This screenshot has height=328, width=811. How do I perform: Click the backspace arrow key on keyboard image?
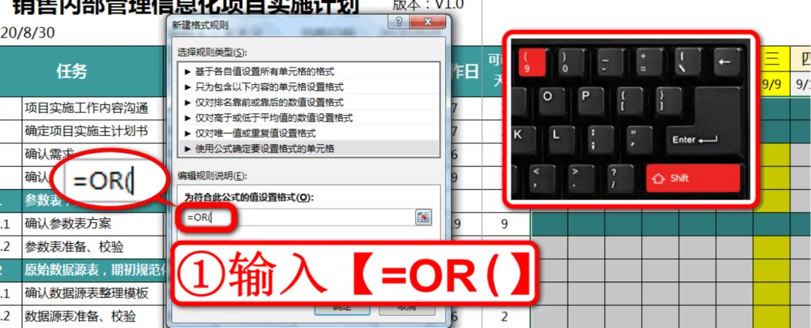[727, 62]
